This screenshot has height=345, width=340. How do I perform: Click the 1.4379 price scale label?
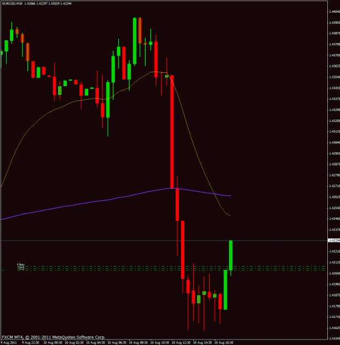[334, 44]
